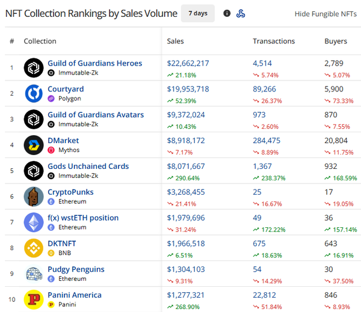This screenshot has width=361, height=312.
Task: Click transactions count 284,475
Action: click(x=267, y=141)
